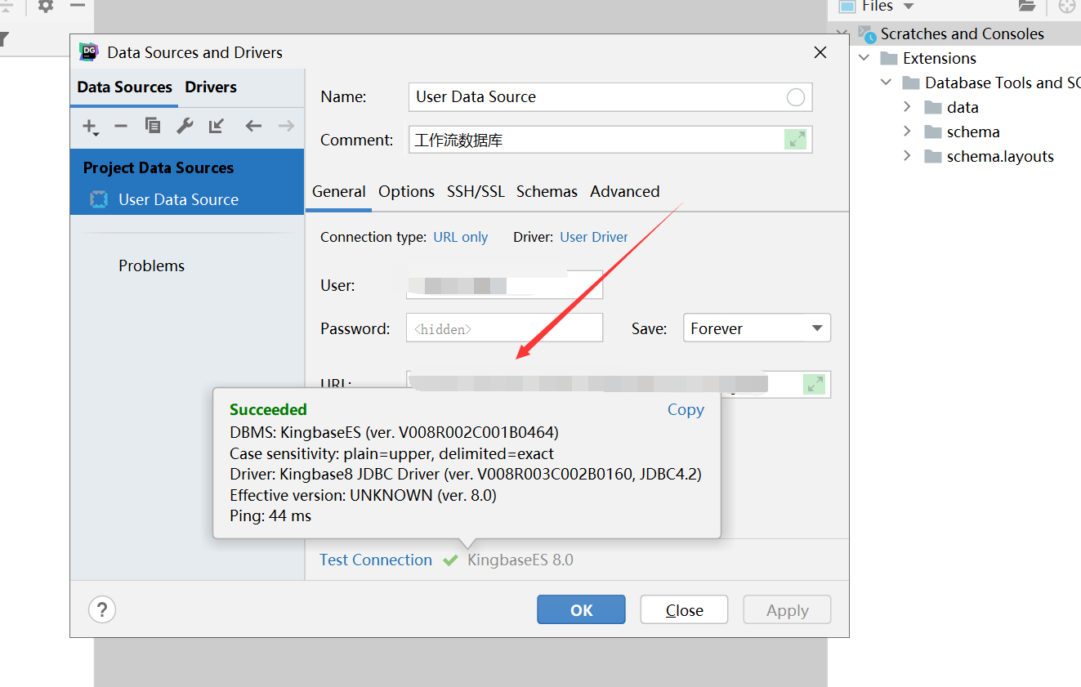Image resolution: width=1081 pixels, height=687 pixels.
Task: Click the Password hidden field
Action: pos(504,328)
